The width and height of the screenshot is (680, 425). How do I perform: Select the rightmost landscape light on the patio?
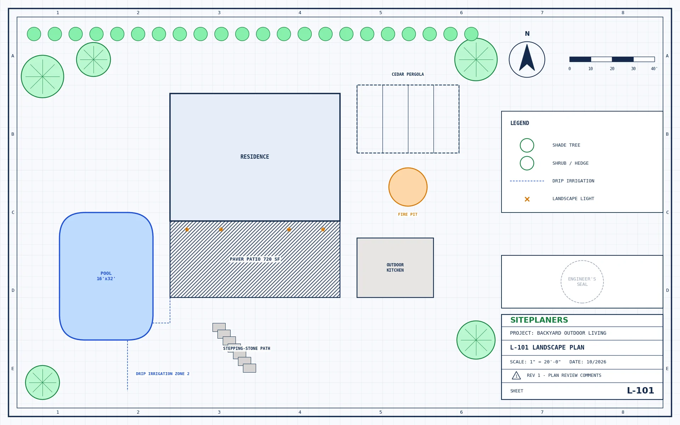(x=323, y=229)
